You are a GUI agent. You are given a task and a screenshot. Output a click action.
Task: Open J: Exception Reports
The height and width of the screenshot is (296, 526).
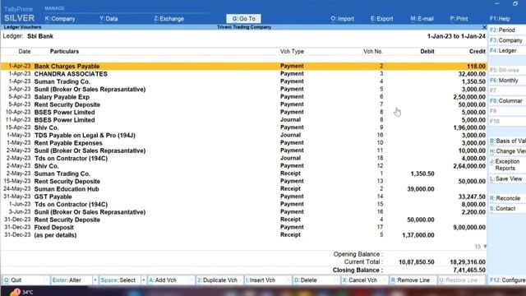coord(508,164)
